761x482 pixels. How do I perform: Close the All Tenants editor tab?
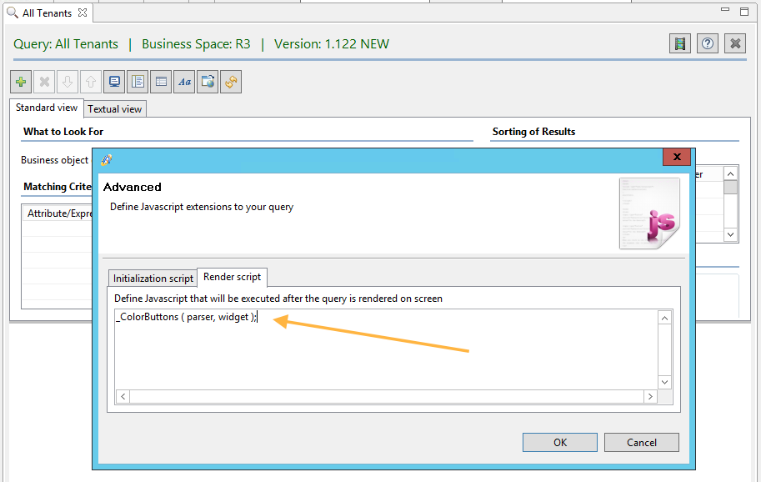[83, 13]
